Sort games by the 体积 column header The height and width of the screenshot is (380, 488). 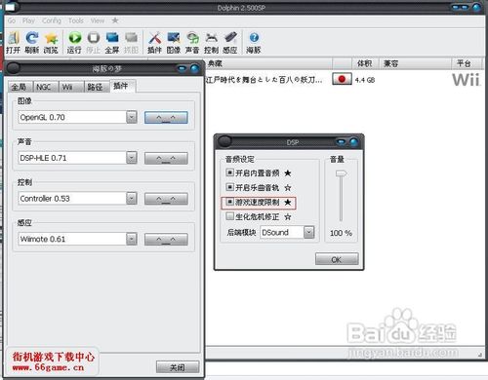coord(366,63)
